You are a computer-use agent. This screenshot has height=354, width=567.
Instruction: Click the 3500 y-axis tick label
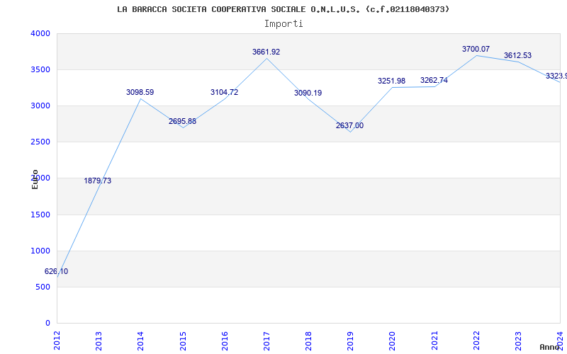(40, 69)
